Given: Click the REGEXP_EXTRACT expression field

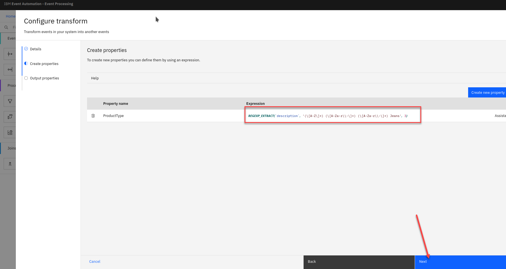Looking at the screenshot, I should click(328, 116).
